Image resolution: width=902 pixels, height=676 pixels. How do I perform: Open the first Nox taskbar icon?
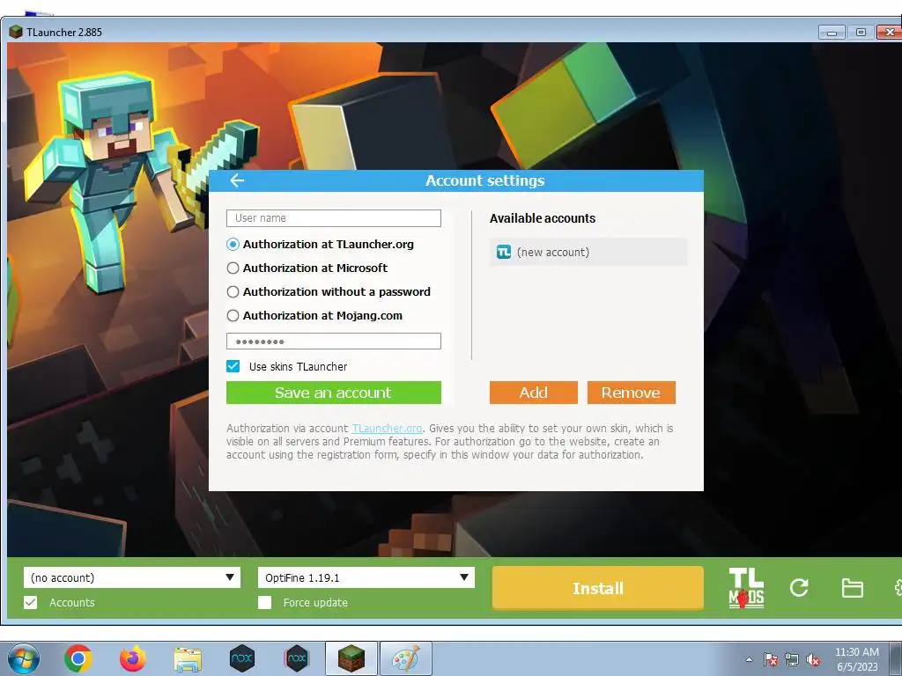(x=241, y=658)
